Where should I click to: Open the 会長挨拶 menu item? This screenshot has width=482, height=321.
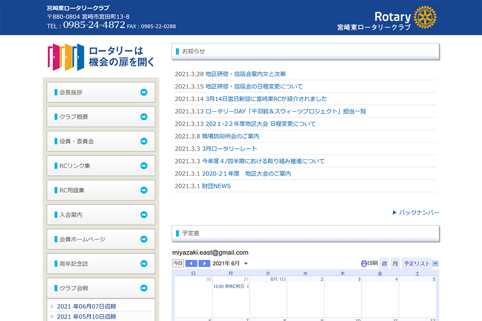coord(101,92)
